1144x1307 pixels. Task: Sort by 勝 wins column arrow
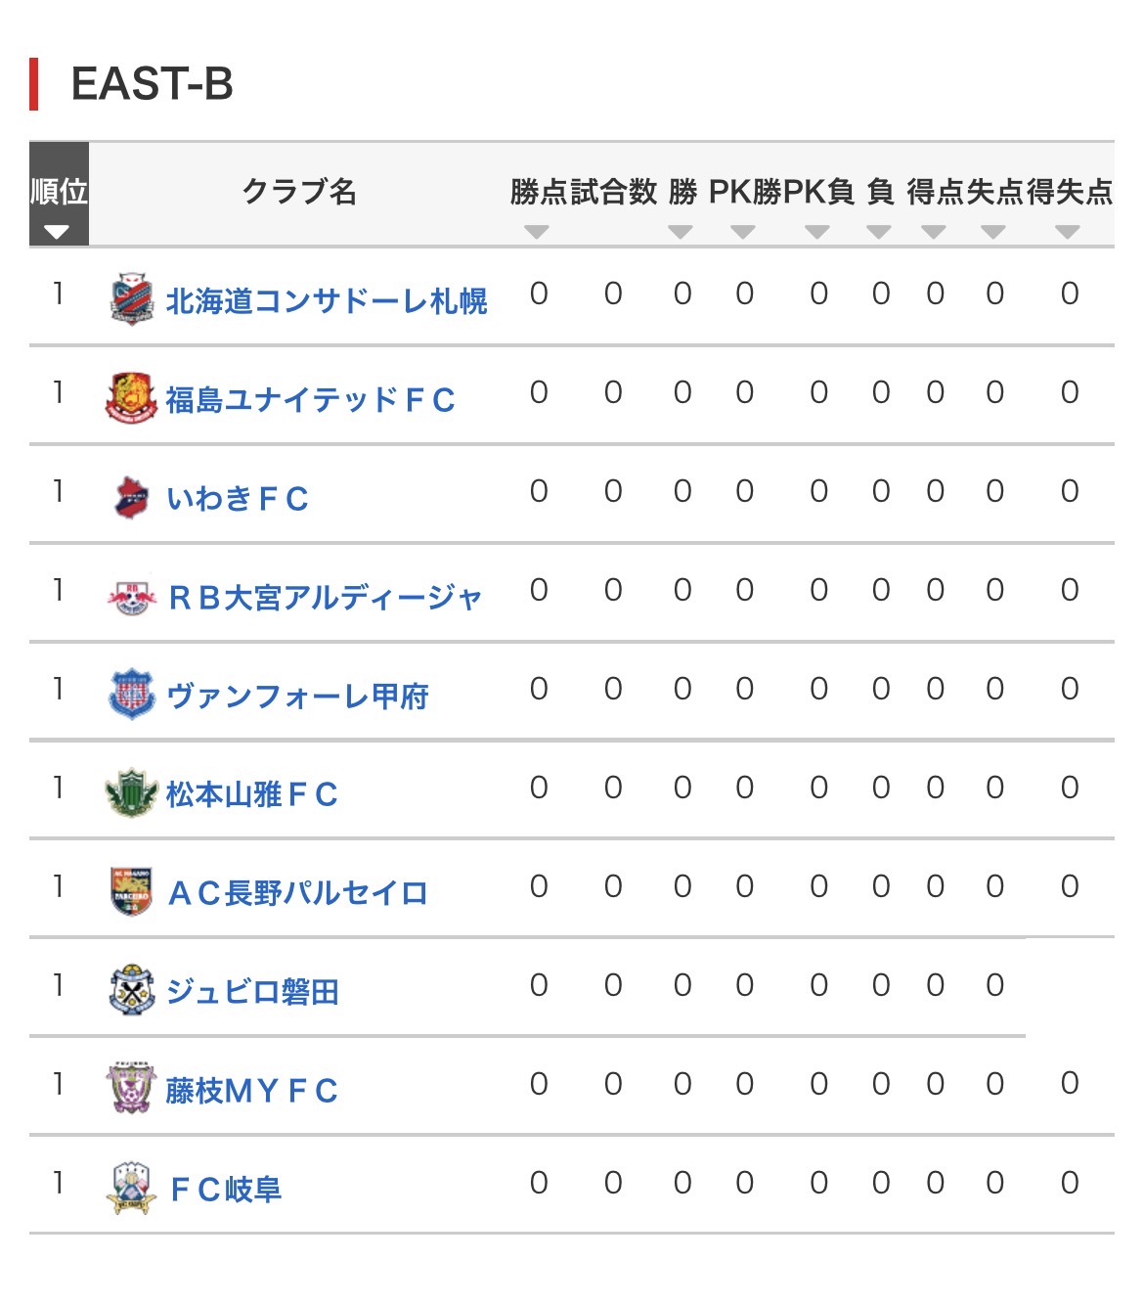[x=681, y=232]
